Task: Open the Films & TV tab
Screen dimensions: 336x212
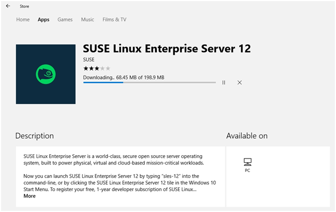Action: pos(114,19)
